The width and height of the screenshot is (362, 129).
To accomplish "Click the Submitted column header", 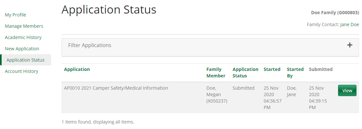I will tap(321, 69).
